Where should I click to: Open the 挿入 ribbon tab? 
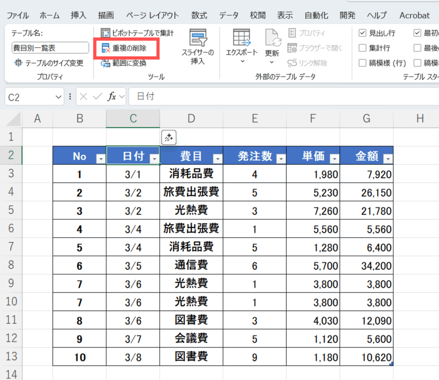(x=78, y=15)
